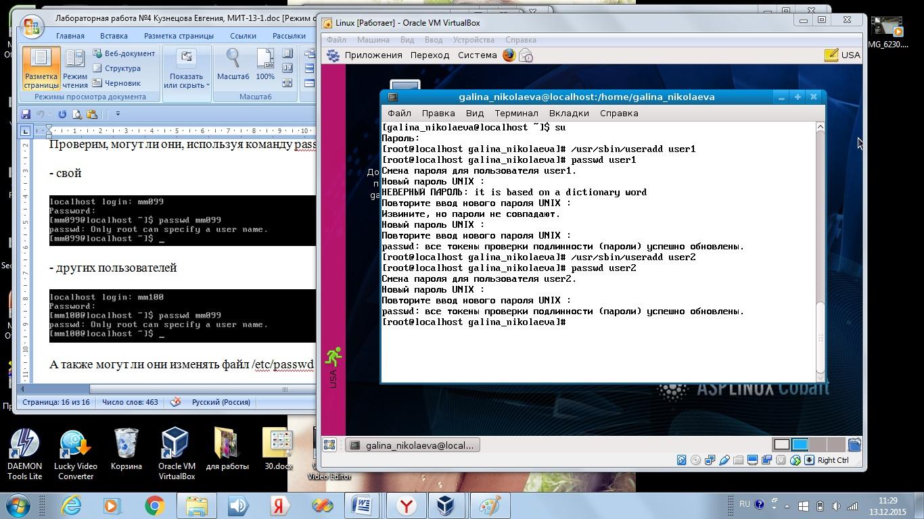Choose the Структура view in Word
This screenshot has width=924, height=519.
click(116, 68)
